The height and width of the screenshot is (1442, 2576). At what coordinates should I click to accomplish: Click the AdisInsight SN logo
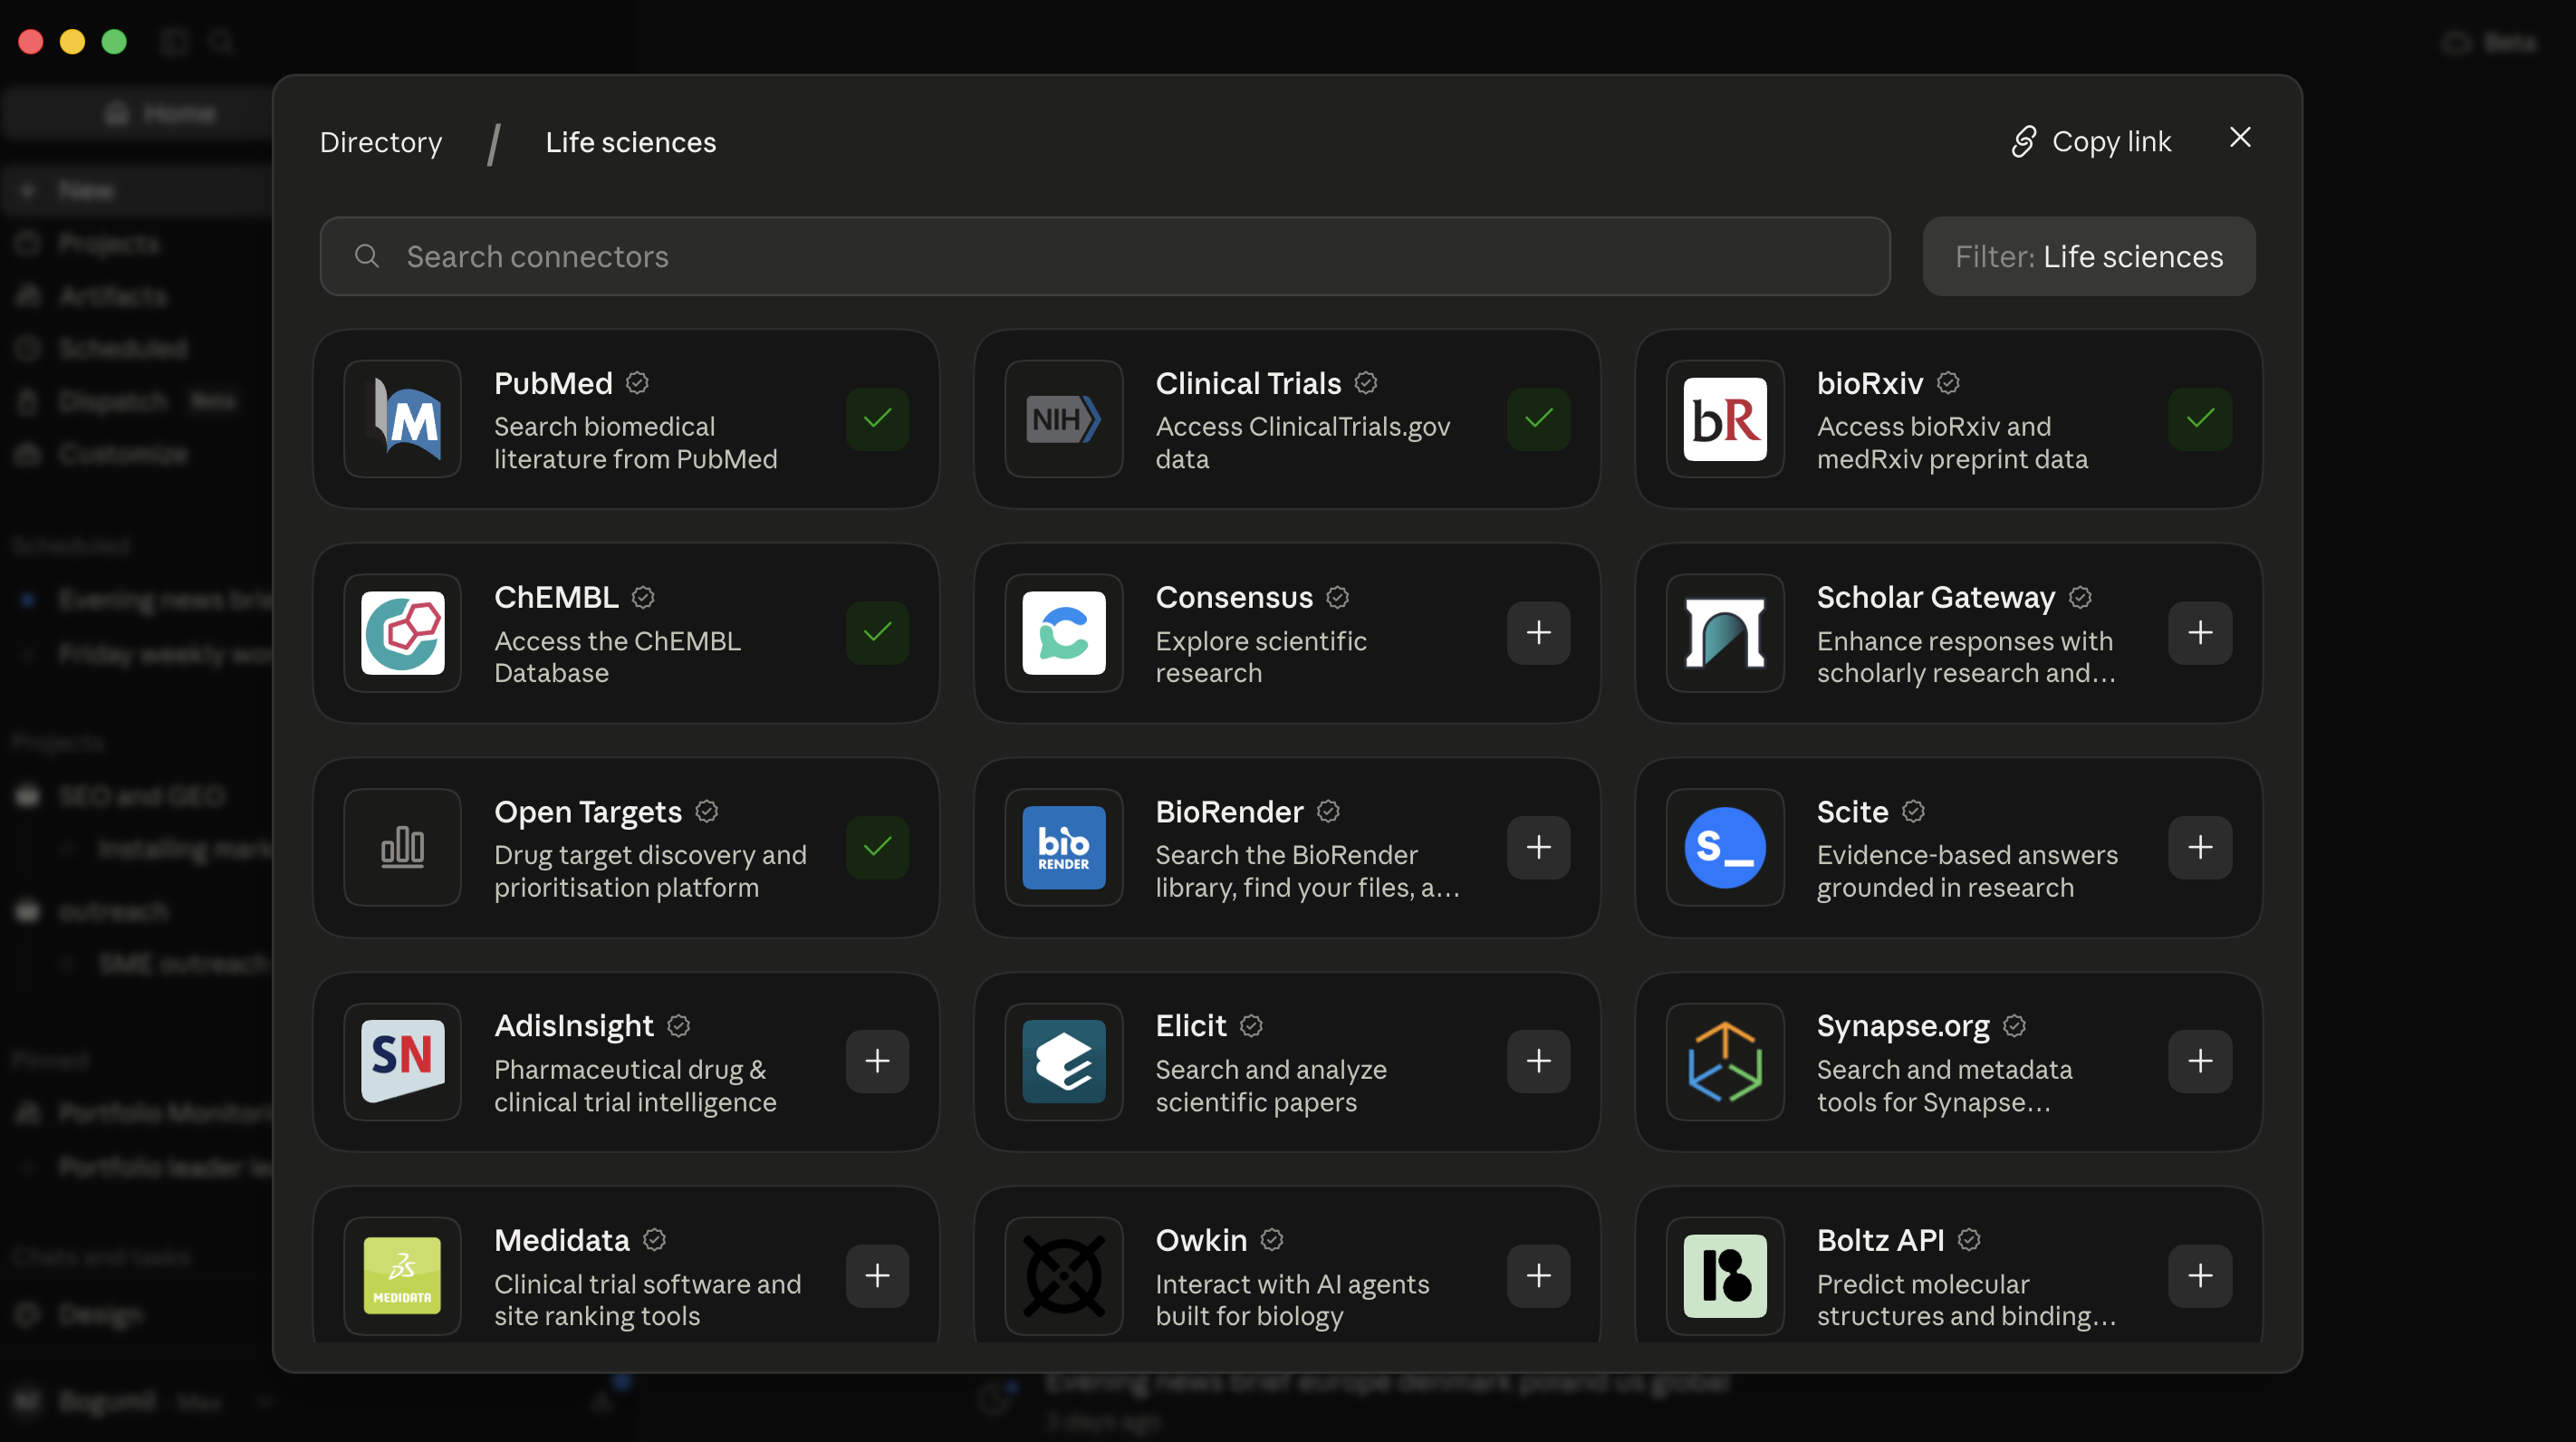pos(403,1062)
